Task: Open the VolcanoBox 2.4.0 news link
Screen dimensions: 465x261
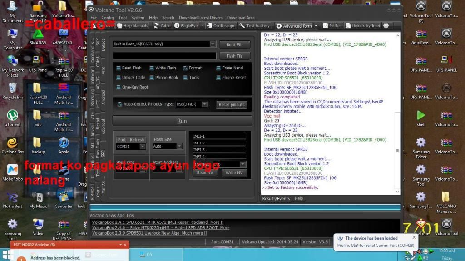Action: pyautogui.click(x=160, y=227)
